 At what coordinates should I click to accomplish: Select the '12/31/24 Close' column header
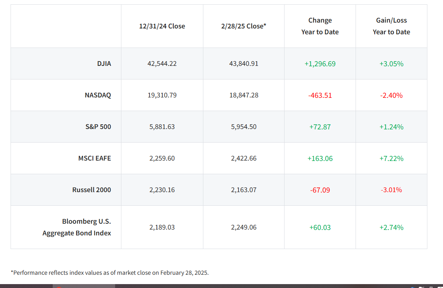[162, 26]
